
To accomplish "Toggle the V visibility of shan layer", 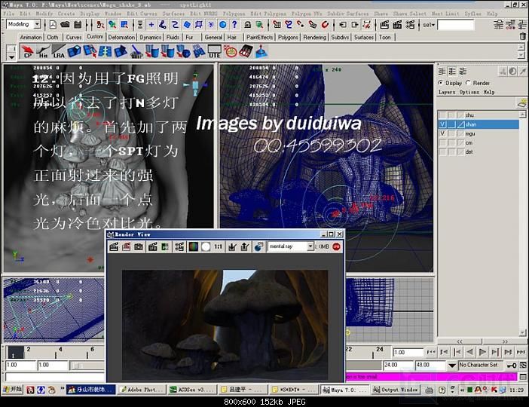I will tap(442, 124).
